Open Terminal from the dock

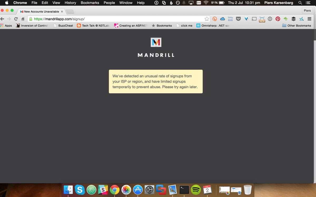coord(184,189)
